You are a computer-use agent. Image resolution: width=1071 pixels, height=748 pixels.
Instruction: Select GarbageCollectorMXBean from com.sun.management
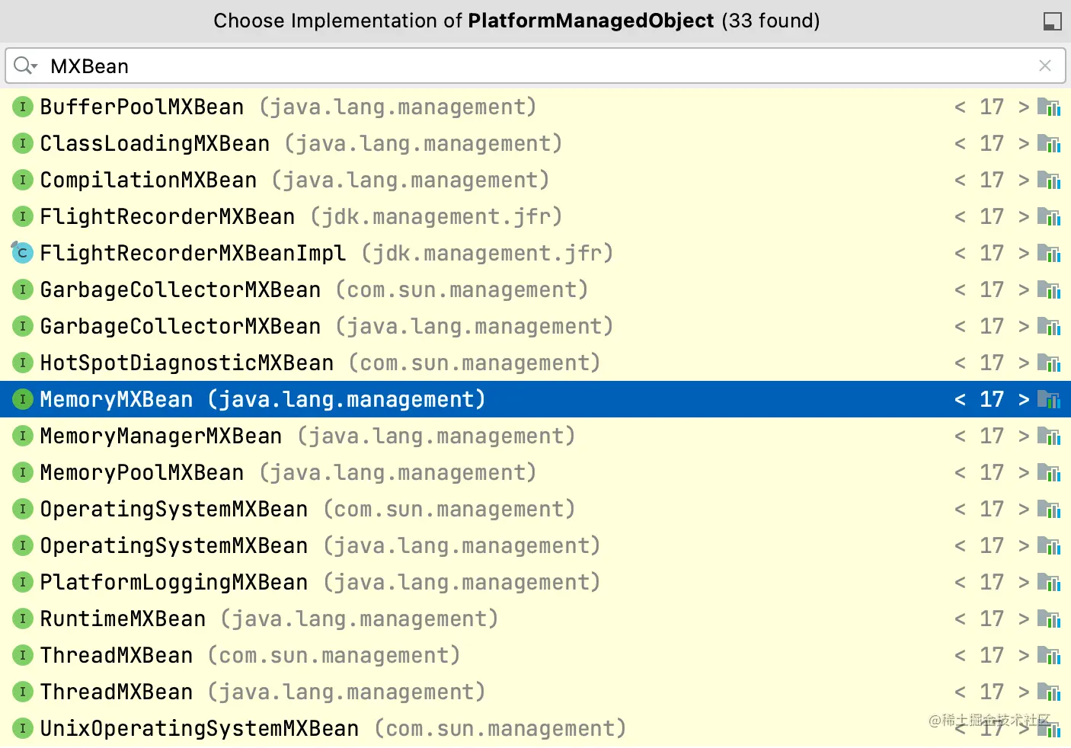[x=535, y=289]
